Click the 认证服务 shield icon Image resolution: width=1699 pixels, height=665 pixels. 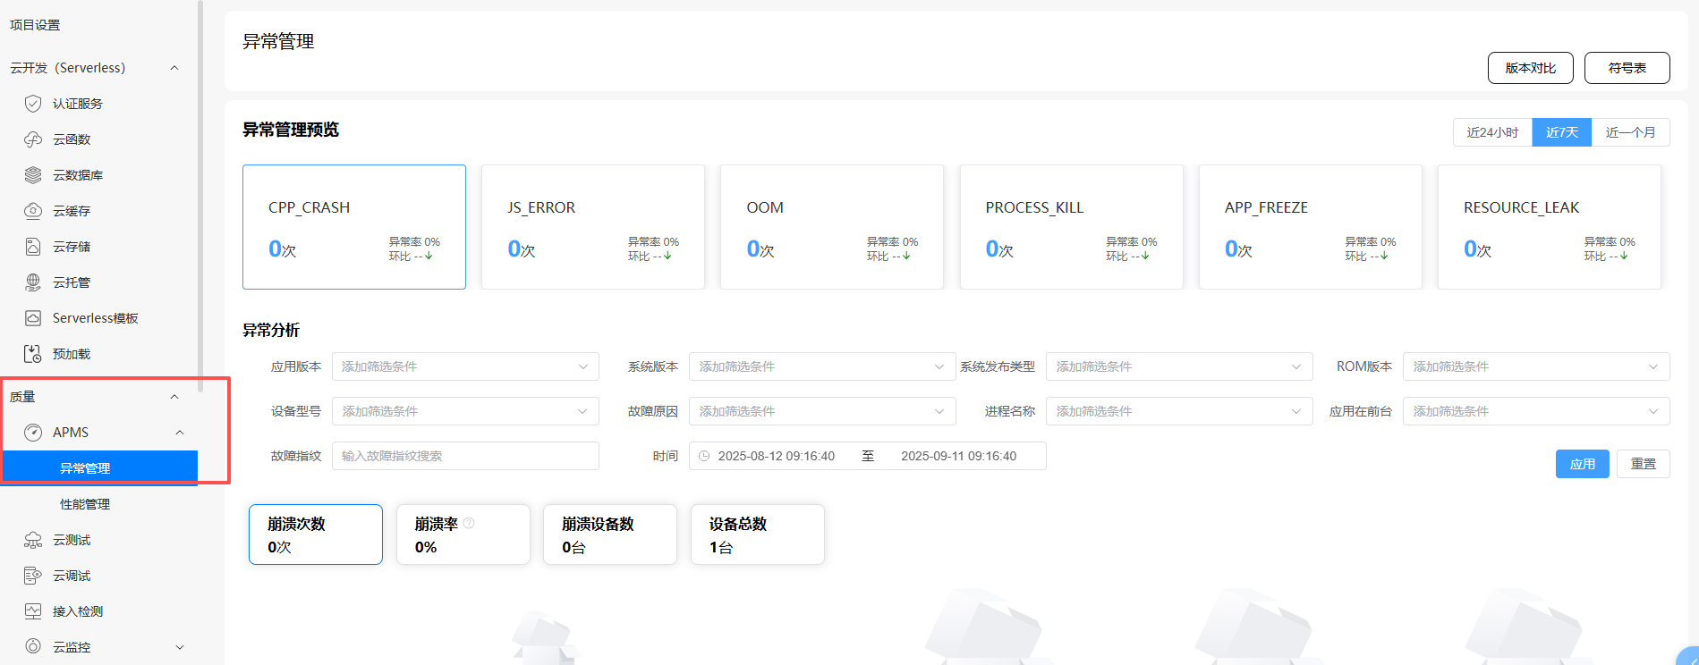point(33,104)
